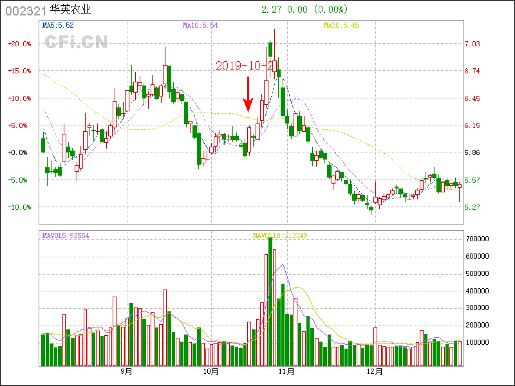Screen dimensions: 515x386
Task: Select the 11月 time axis label
Action: click(286, 372)
